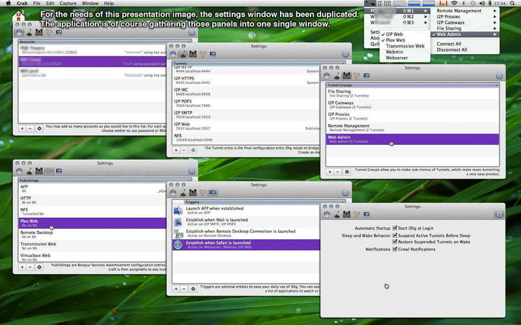This screenshot has height=325, width=521.
Task: Click the monitor toolbar icon in the Tunnel Groups window
Action: tap(367, 75)
